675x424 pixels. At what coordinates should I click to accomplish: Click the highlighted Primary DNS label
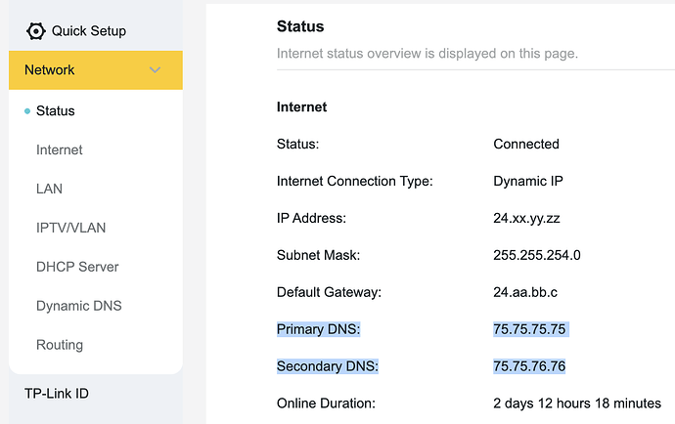pyautogui.click(x=319, y=329)
